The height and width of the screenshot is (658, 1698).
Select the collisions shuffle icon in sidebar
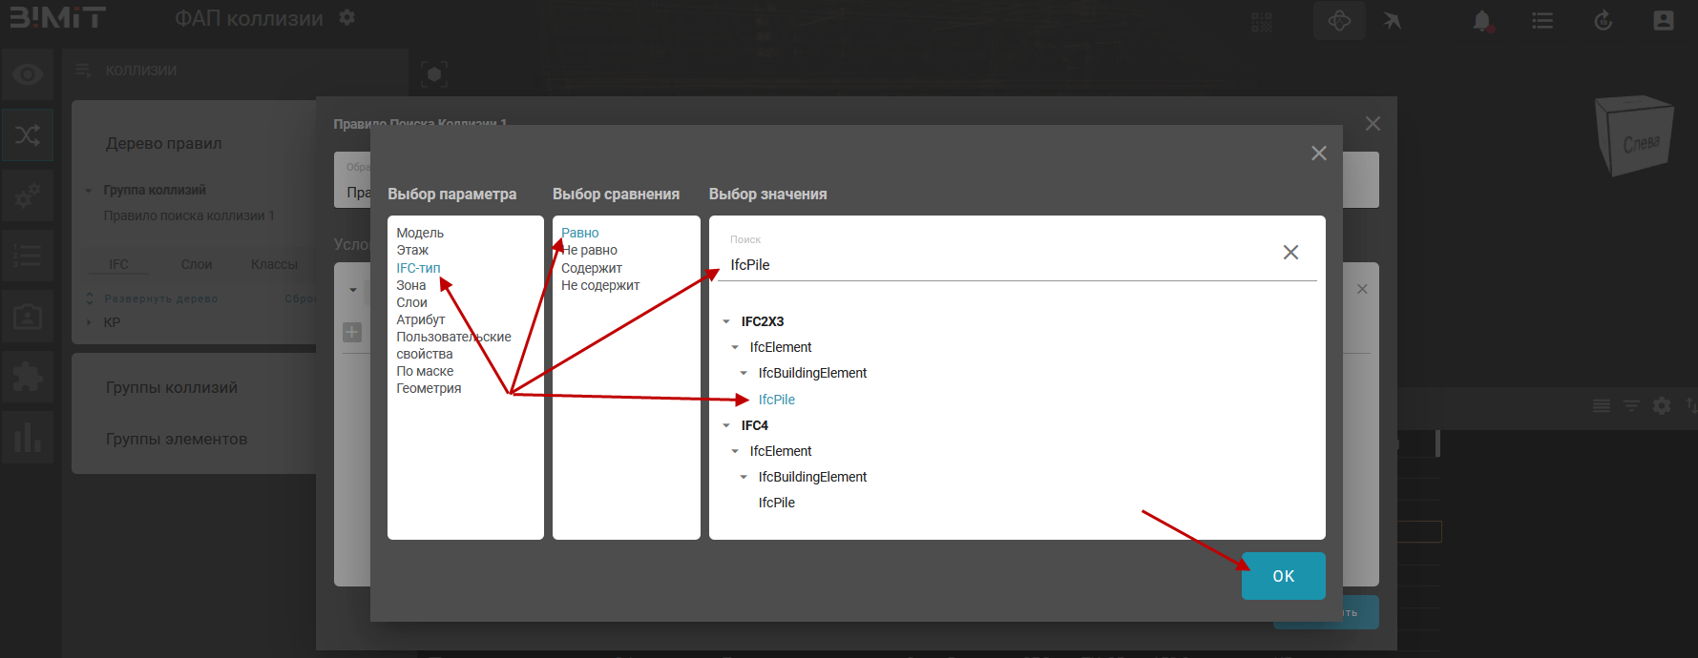point(28,134)
